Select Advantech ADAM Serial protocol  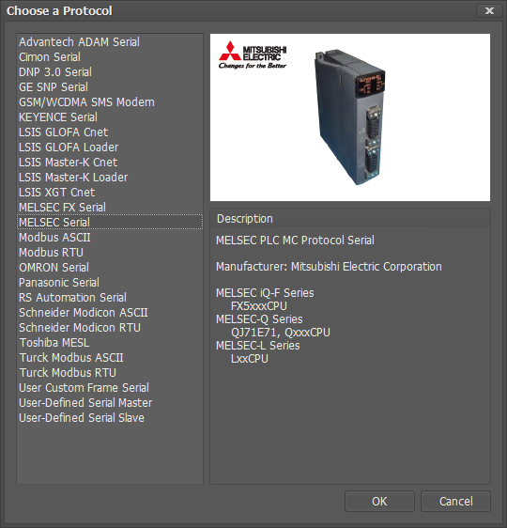[x=110, y=42]
